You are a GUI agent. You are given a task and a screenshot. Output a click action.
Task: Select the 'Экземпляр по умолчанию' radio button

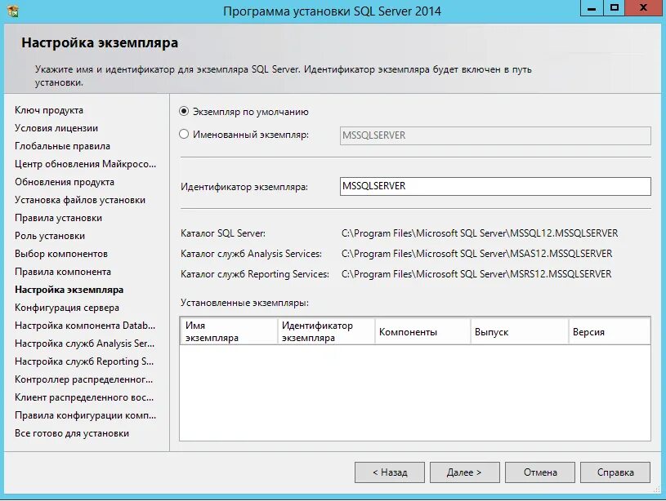pos(184,112)
